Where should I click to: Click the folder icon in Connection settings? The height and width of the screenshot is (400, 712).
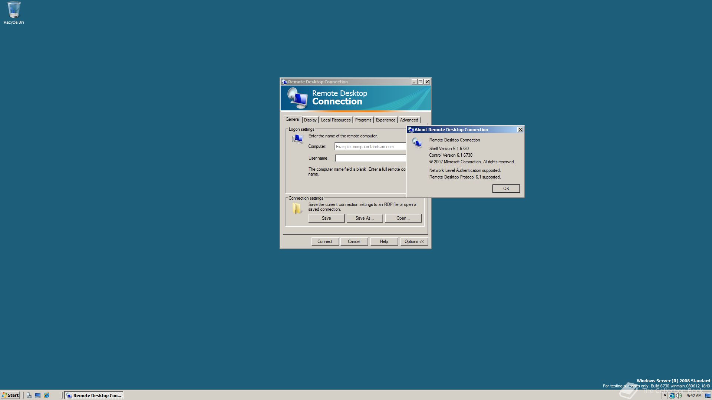click(x=297, y=209)
